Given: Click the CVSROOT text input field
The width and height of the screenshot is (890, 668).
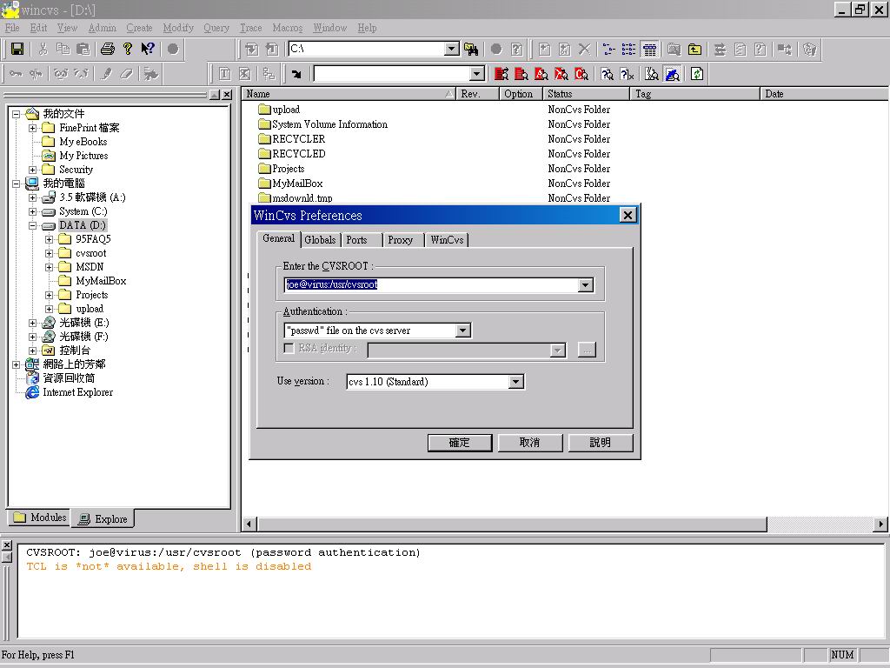Looking at the screenshot, I should tap(431, 284).
